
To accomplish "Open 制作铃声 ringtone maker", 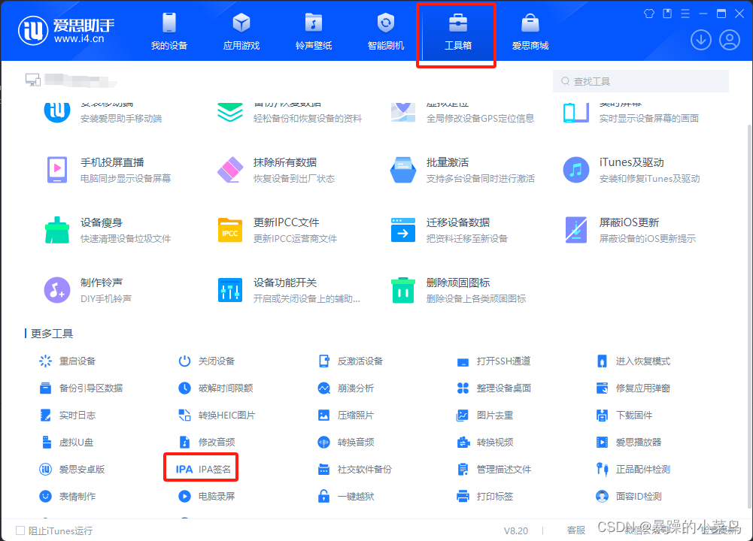I will [88, 290].
